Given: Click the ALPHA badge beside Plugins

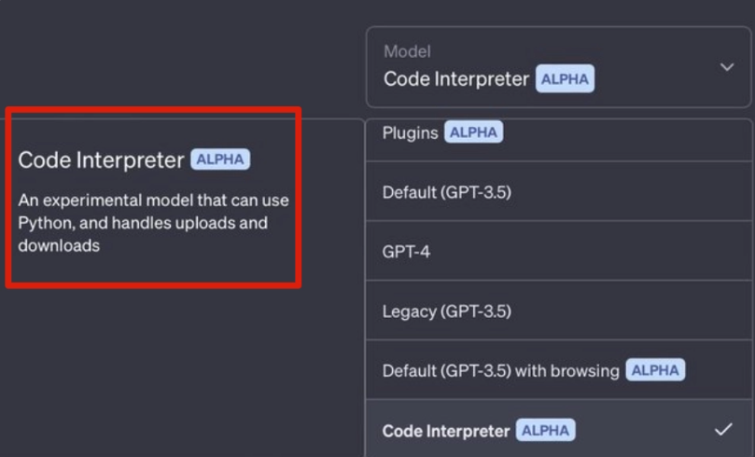Looking at the screenshot, I should pos(473,132).
